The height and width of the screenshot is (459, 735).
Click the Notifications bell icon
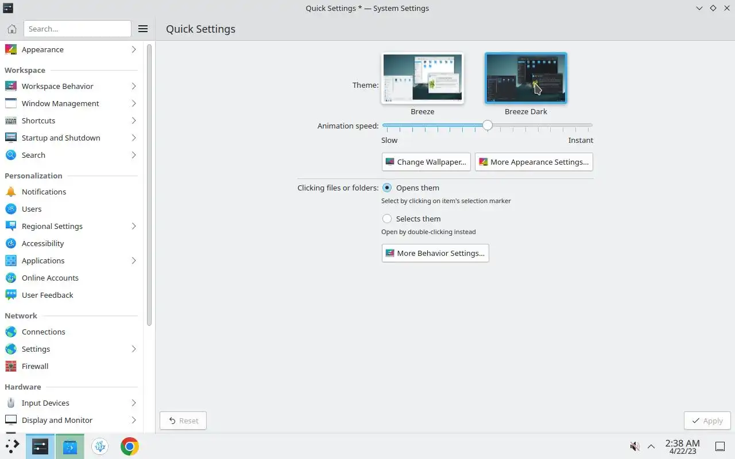[x=10, y=192]
